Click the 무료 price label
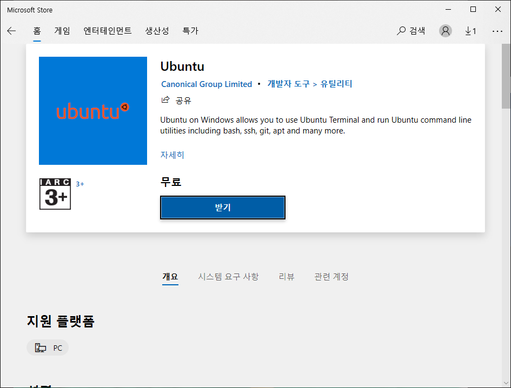511x388 pixels. pyautogui.click(x=171, y=182)
